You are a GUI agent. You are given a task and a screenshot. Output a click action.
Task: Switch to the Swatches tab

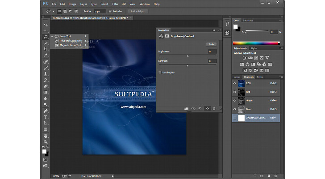pos(248,21)
